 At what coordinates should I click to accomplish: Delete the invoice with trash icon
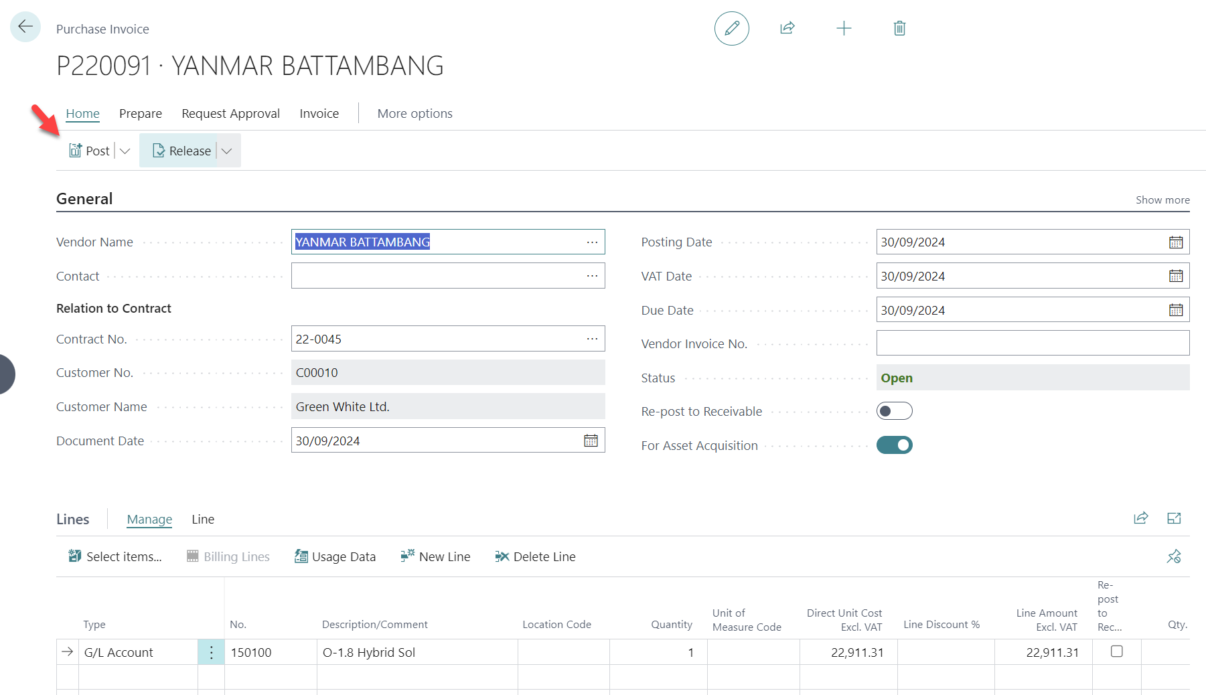tap(899, 28)
